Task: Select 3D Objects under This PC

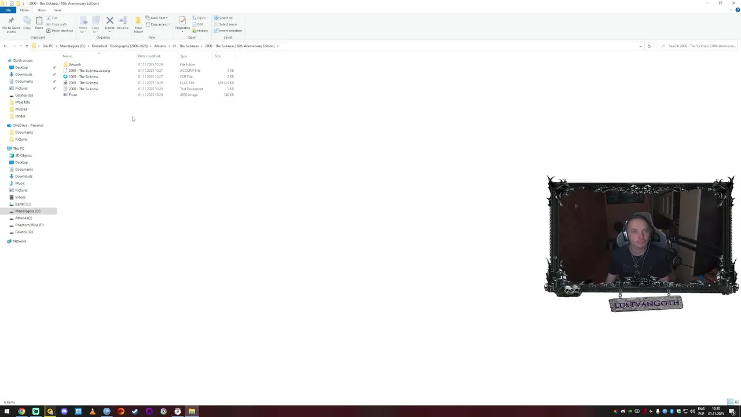Action: click(x=23, y=155)
